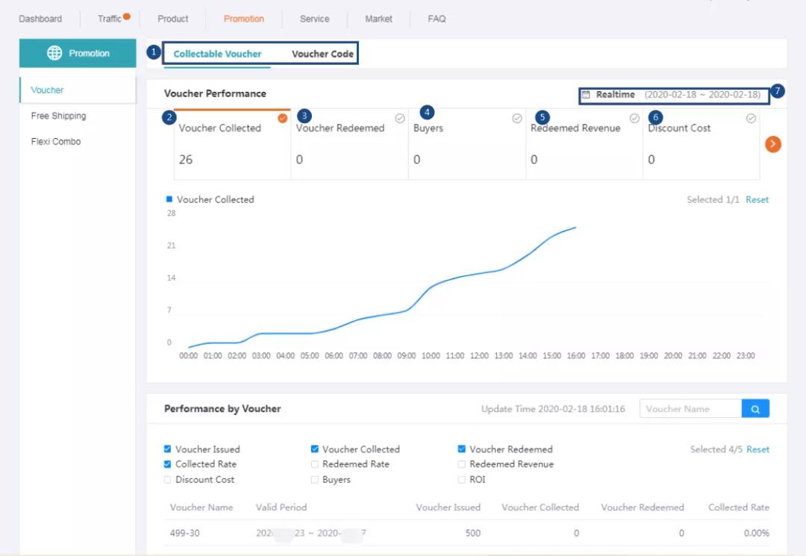Switch to the Voucher Code tab
The image size is (806, 556).
click(x=322, y=54)
